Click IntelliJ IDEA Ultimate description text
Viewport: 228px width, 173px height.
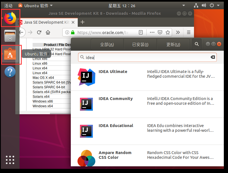[x=181, y=74]
